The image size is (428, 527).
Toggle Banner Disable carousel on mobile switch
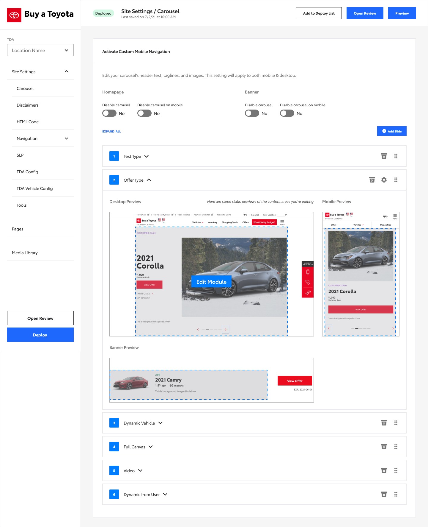(x=287, y=113)
